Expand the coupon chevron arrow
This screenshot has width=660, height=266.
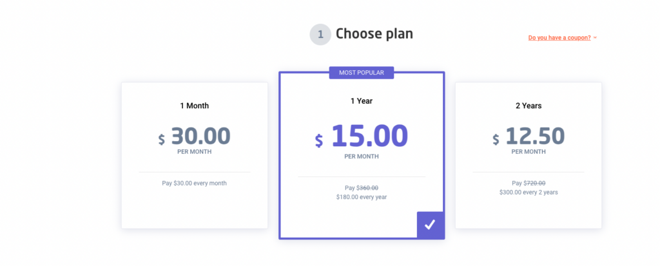pos(595,38)
